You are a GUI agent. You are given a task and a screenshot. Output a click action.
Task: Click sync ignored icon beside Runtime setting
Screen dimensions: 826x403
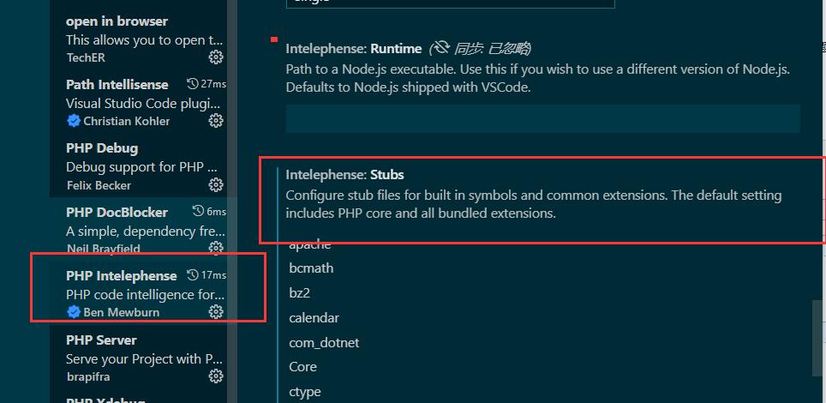tap(441, 48)
